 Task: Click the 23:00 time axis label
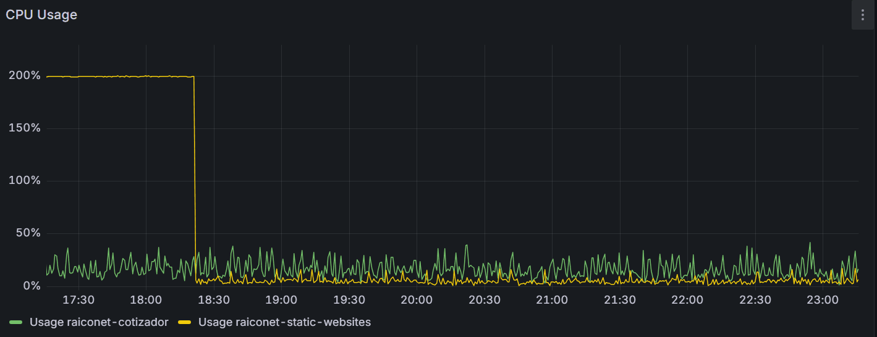coord(823,300)
